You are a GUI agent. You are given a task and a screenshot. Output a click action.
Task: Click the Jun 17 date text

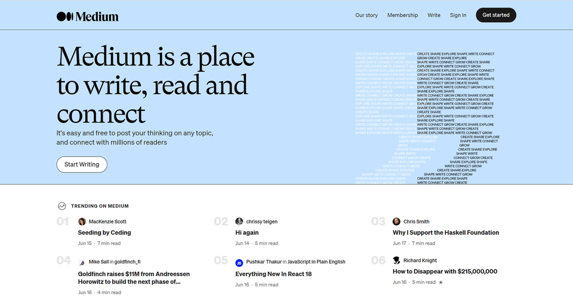tap(399, 243)
